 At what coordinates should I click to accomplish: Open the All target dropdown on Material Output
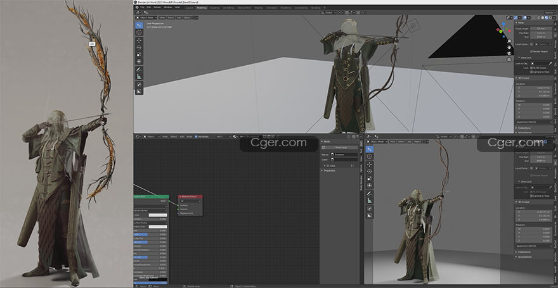[190, 201]
